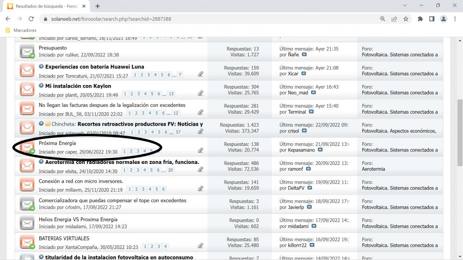
Task: Go to last post by crisol
Action: pyautogui.click(x=304, y=130)
